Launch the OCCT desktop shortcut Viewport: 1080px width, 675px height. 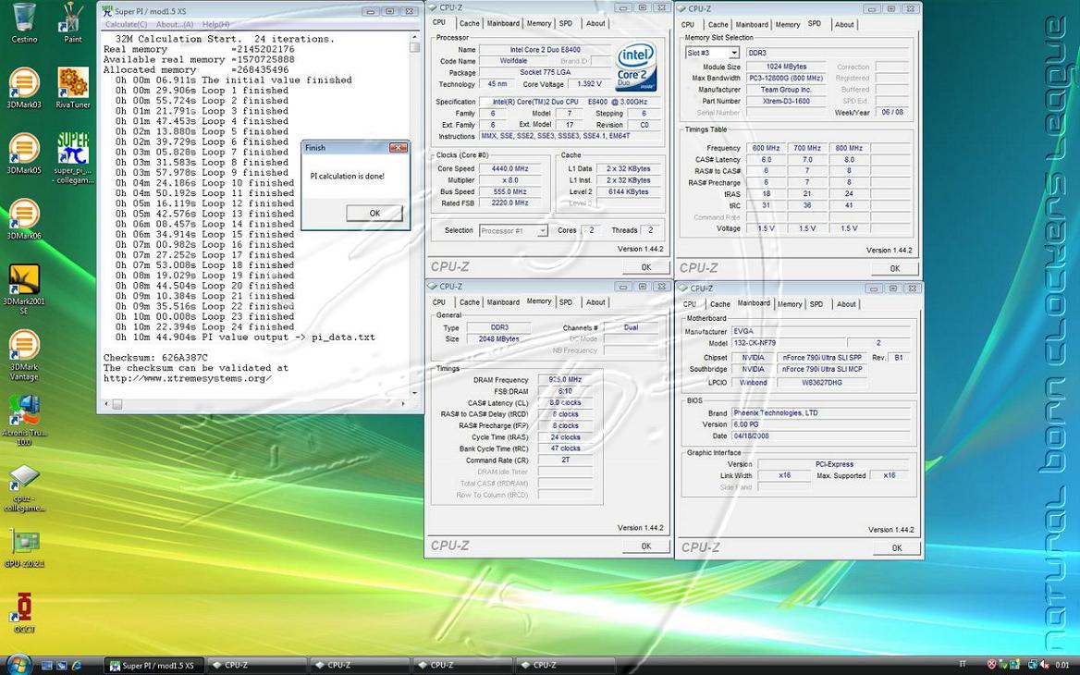[24, 612]
